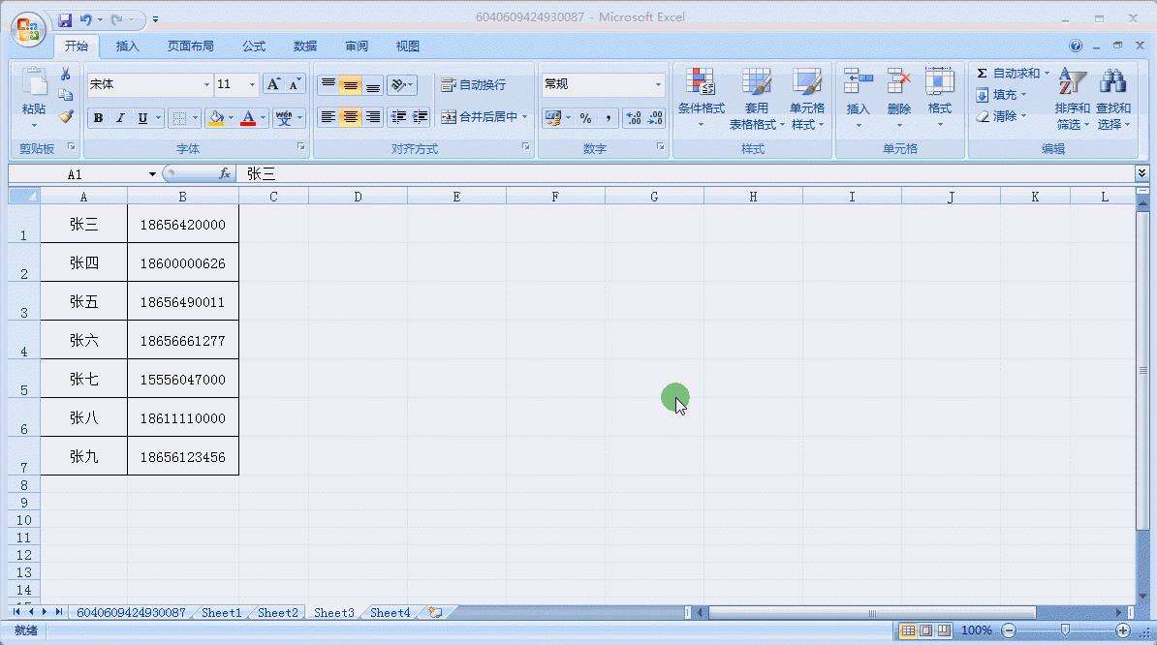Enable Wrap Text (自动换行)
1157x645 pixels.
click(x=474, y=84)
